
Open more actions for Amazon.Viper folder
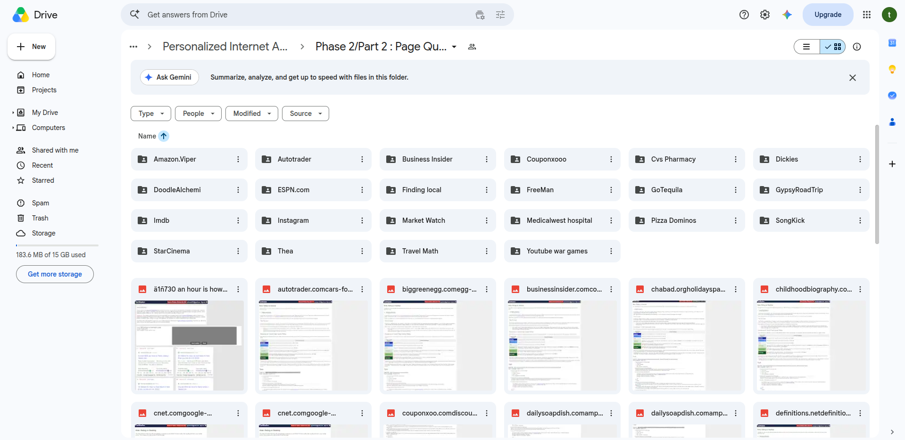pos(238,159)
